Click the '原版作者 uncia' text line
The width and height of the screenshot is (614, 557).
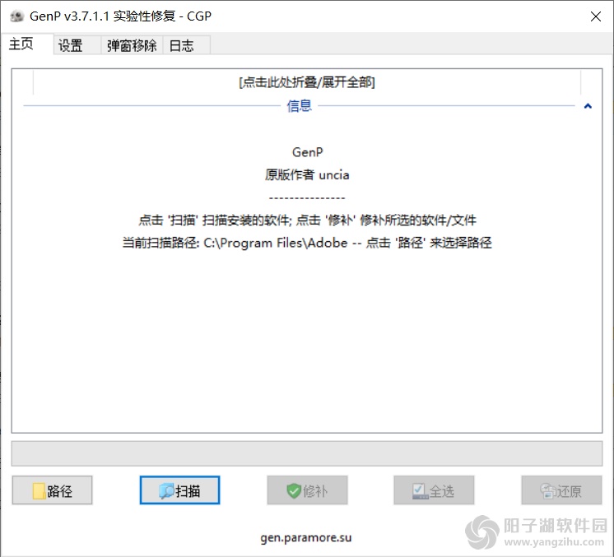coord(307,174)
